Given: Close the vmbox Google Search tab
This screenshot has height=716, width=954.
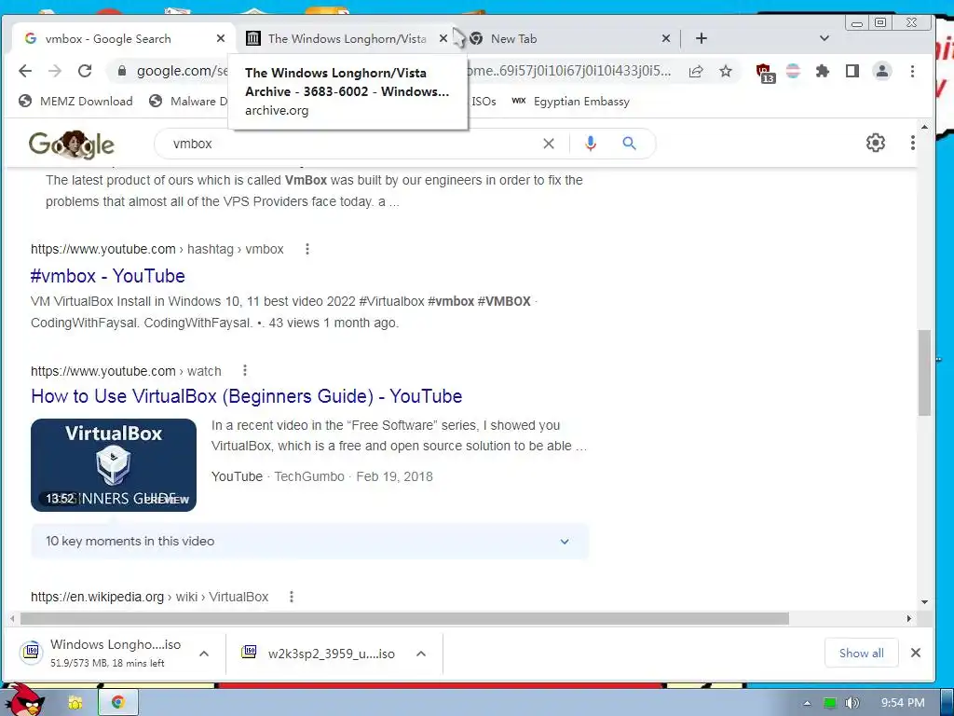Looking at the screenshot, I should point(220,38).
